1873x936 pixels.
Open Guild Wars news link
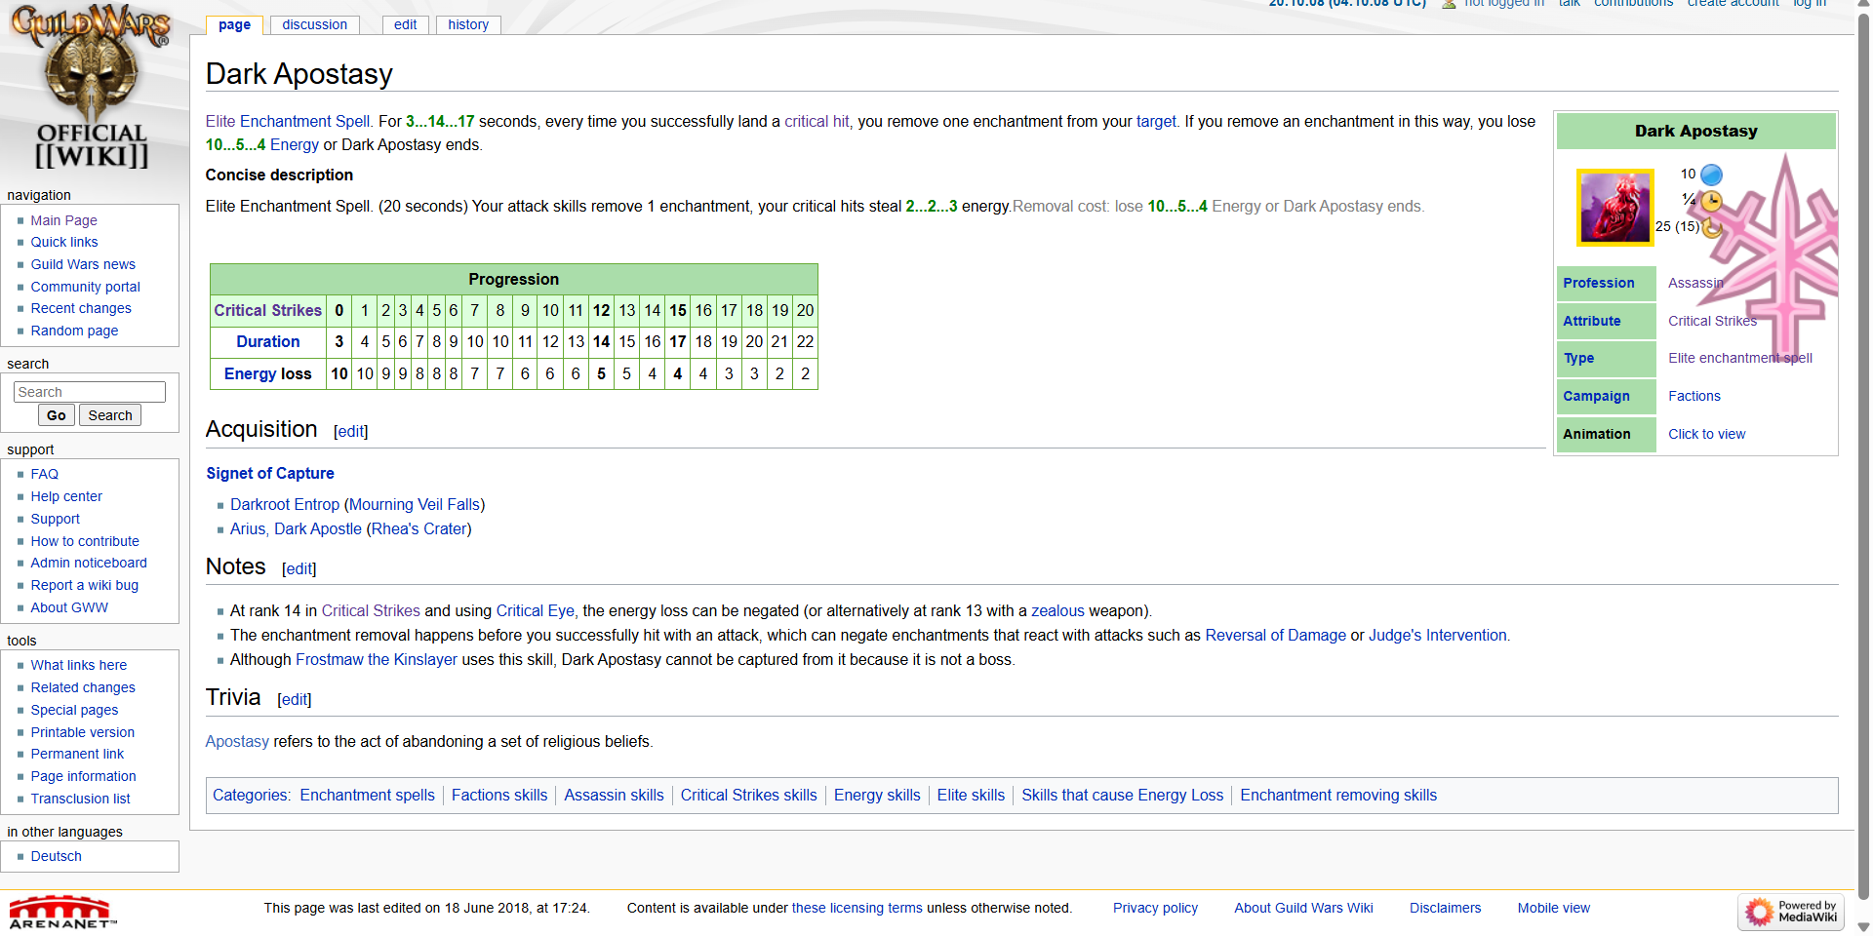point(83,264)
